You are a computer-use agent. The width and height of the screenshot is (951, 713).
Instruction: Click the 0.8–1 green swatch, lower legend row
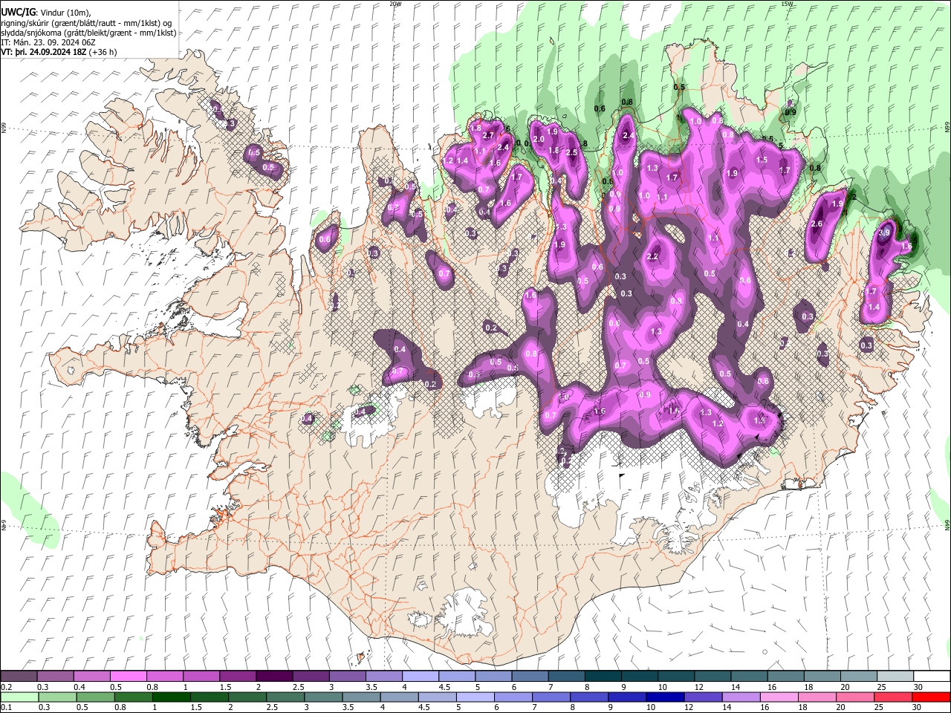(134, 697)
